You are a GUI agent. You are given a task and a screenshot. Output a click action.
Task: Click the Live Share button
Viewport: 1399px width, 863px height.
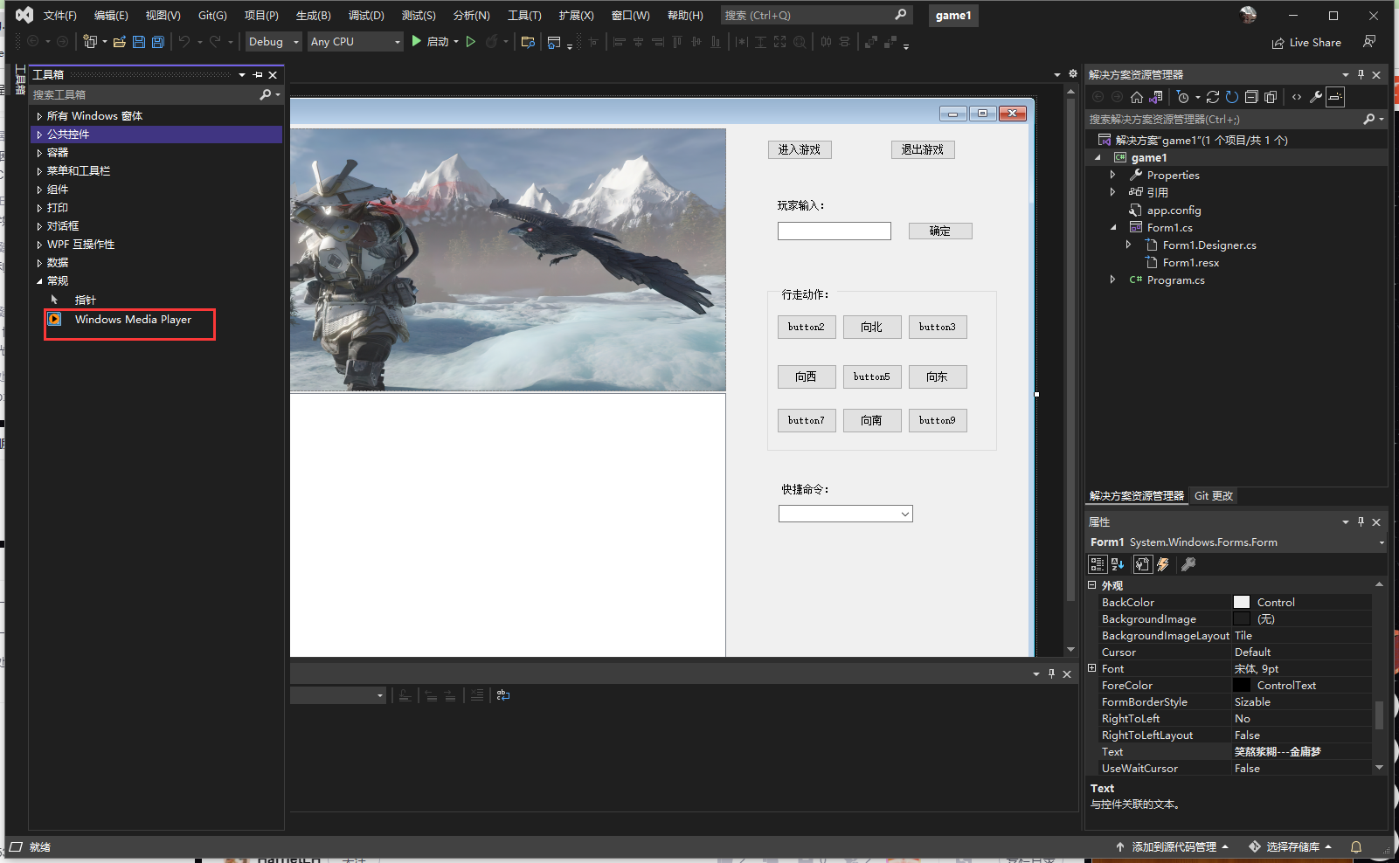coord(1306,42)
